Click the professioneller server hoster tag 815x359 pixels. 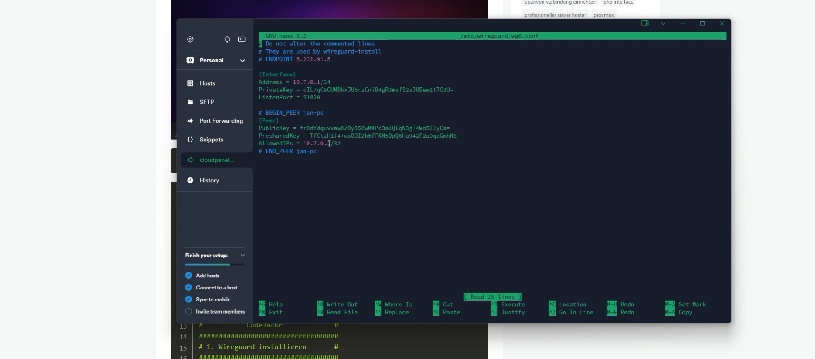[x=555, y=15]
